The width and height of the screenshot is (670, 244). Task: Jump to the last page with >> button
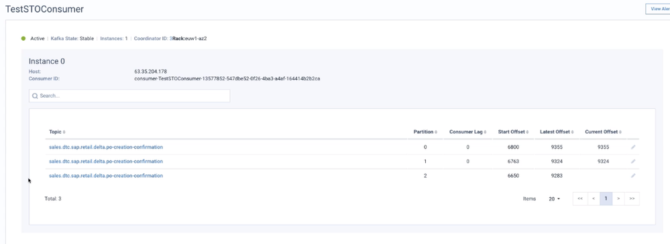(x=632, y=199)
